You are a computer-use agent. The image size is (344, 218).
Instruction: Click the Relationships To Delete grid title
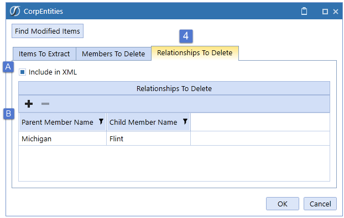(174, 88)
